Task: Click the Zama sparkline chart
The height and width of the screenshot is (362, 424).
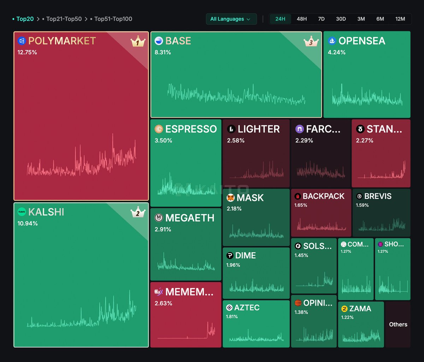Action: pos(361,336)
